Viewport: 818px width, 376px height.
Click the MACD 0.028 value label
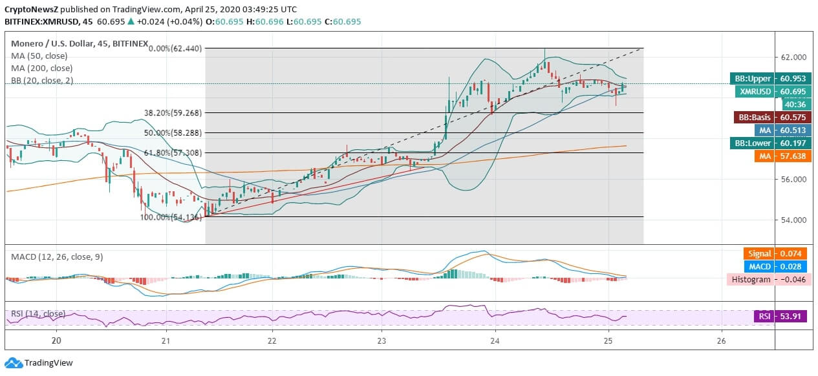pyautogui.click(x=776, y=267)
